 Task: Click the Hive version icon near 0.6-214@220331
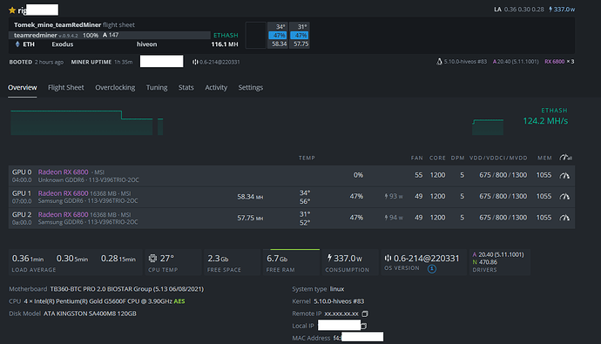[x=195, y=62]
